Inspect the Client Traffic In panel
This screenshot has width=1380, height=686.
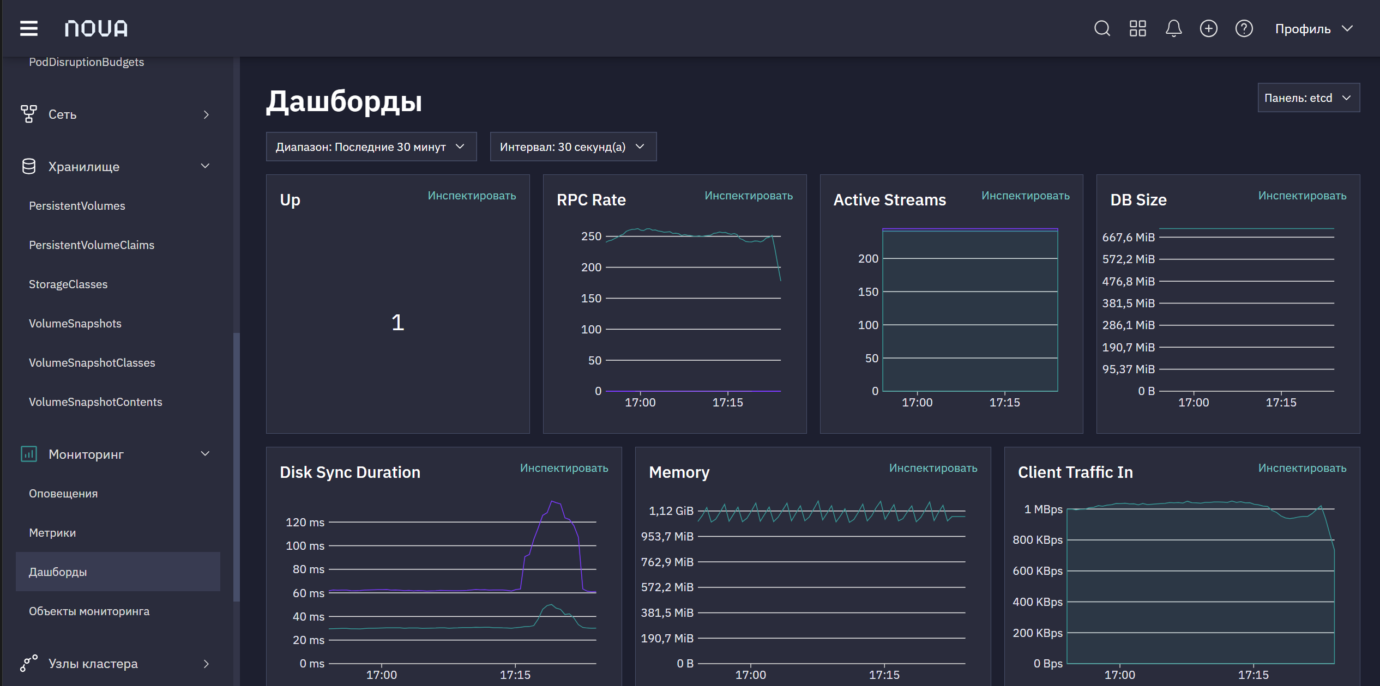tap(1302, 468)
